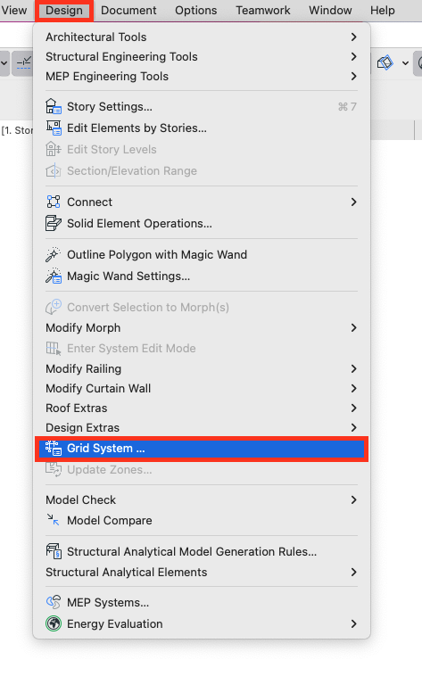
Task: Click the Edit Elements by Stories icon
Action: pos(54,128)
